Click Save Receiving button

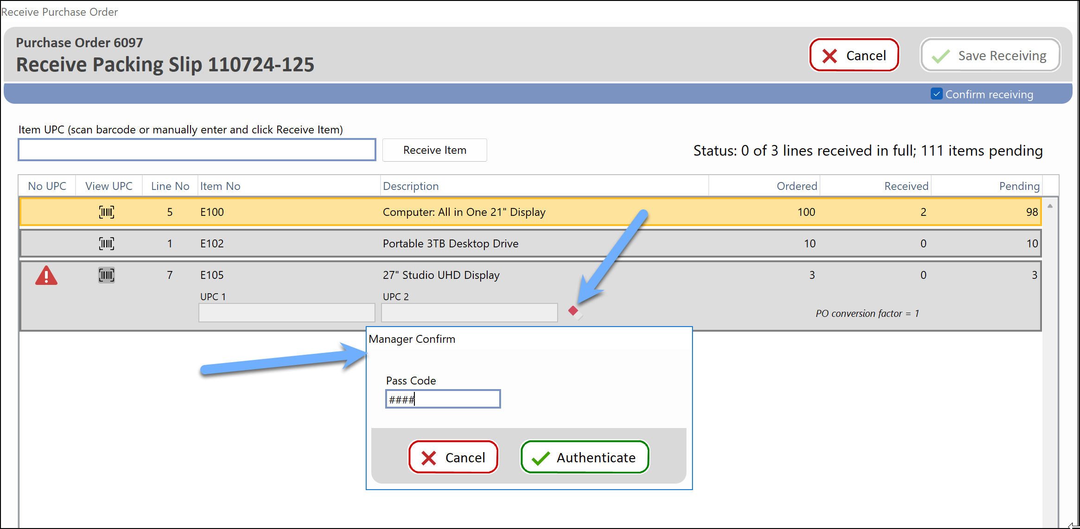click(990, 55)
